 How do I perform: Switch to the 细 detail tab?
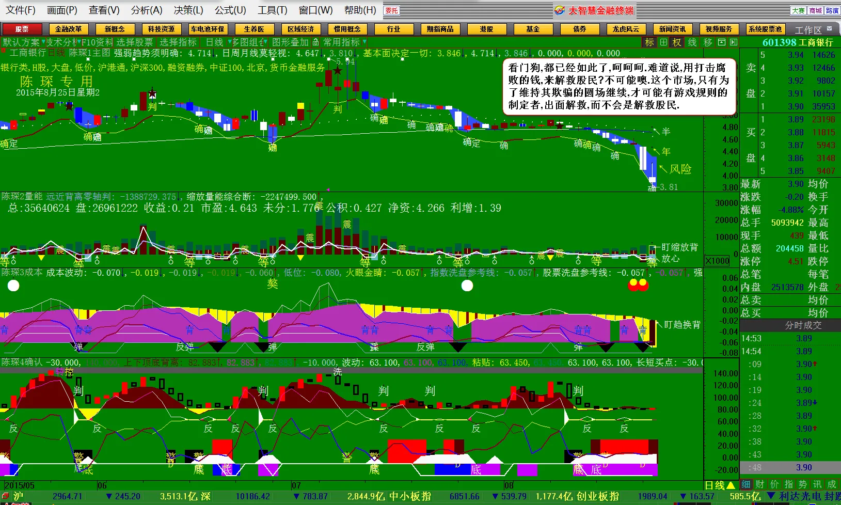(x=746, y=484)
